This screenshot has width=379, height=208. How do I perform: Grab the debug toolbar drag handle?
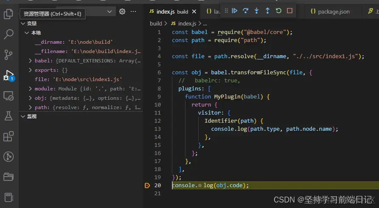(x=226, y=11)
